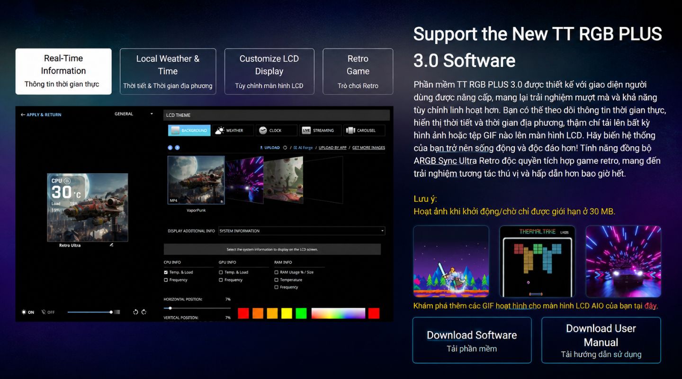Enable the RAM Frequency checkbox
The width and height of the screenshot is (682, 379).
(276, 287)
